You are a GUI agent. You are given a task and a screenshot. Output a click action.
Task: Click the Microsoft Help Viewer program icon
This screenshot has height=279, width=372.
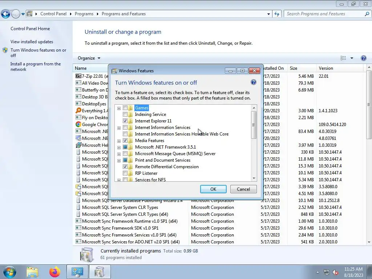pos(78,145)
